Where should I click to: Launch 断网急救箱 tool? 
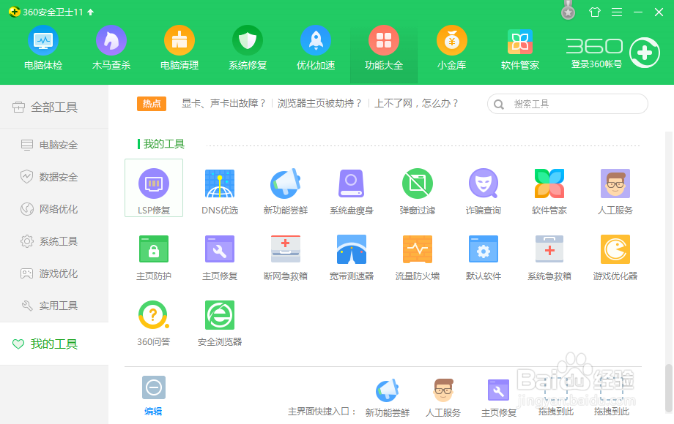coord(286,257)
